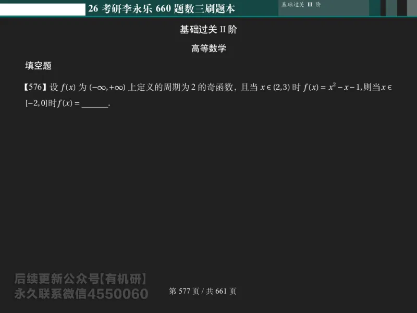Select the 高等数学 section heading
Screen dimensions: 417x313
tap(208, 49)
